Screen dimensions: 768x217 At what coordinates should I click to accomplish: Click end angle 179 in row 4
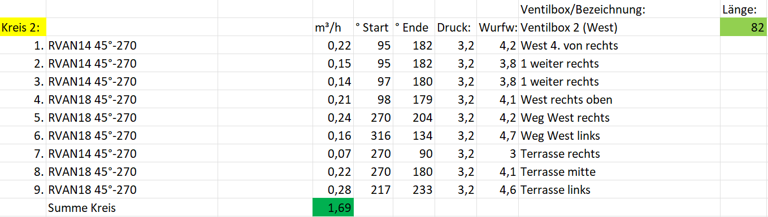coord(414,99)
